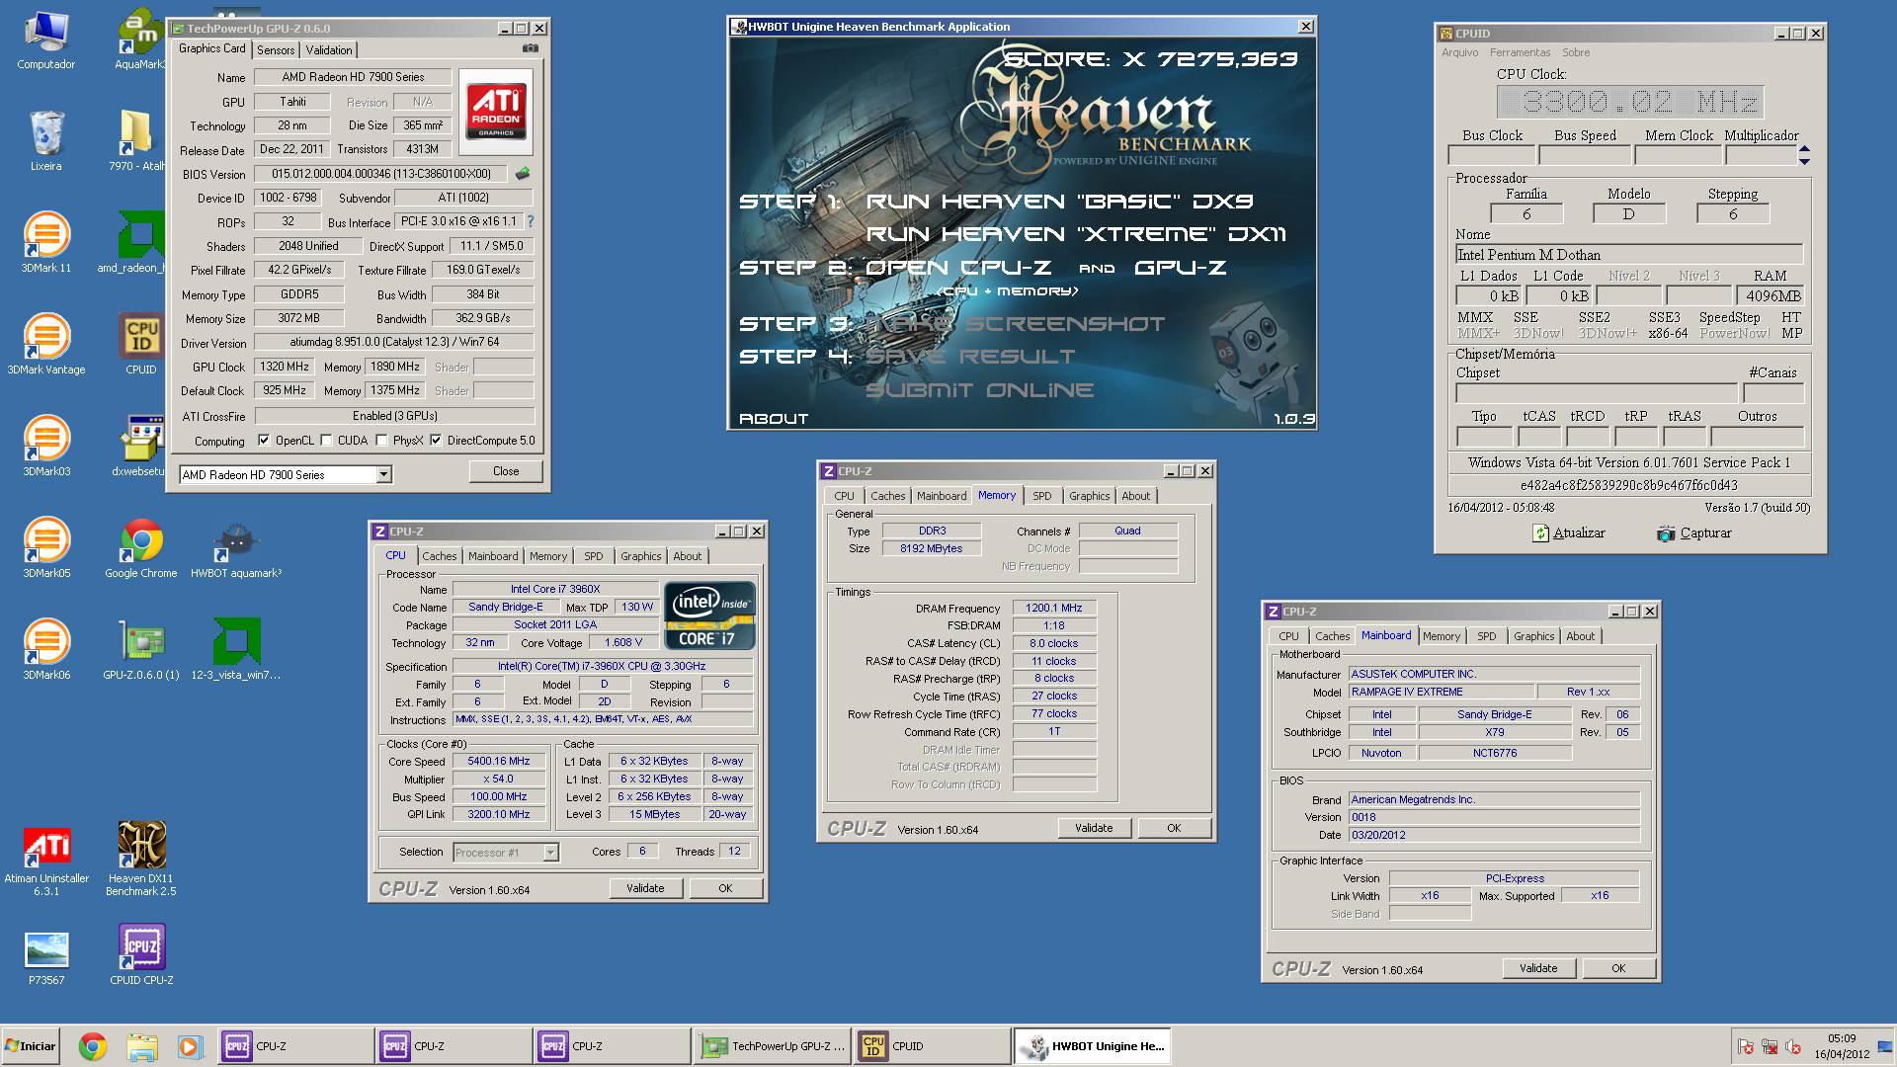Click SUBMIT ONLINE in Heaven window
1897x1067 pixels.
point(979,390)
